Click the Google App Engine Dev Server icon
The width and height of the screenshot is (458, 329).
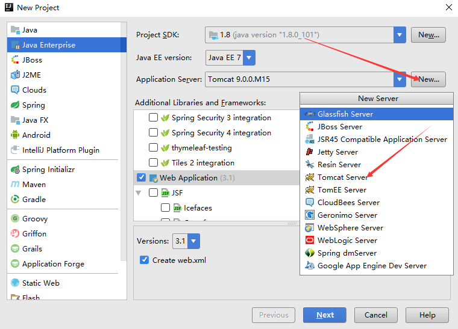click(310, 266)
